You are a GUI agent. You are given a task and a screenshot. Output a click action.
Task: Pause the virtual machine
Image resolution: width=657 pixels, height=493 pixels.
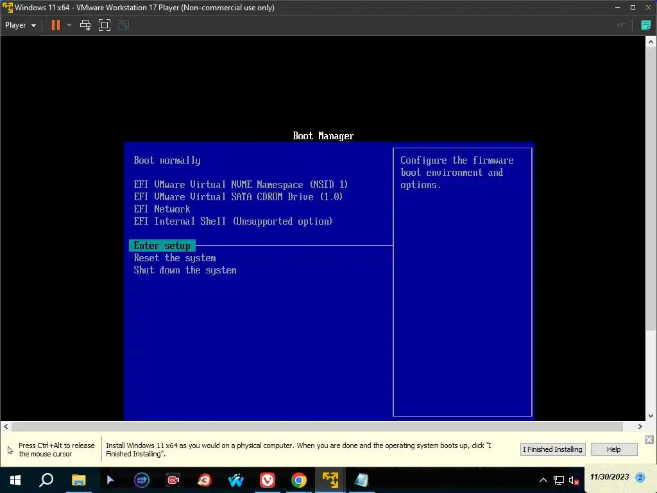click(55, 25)
